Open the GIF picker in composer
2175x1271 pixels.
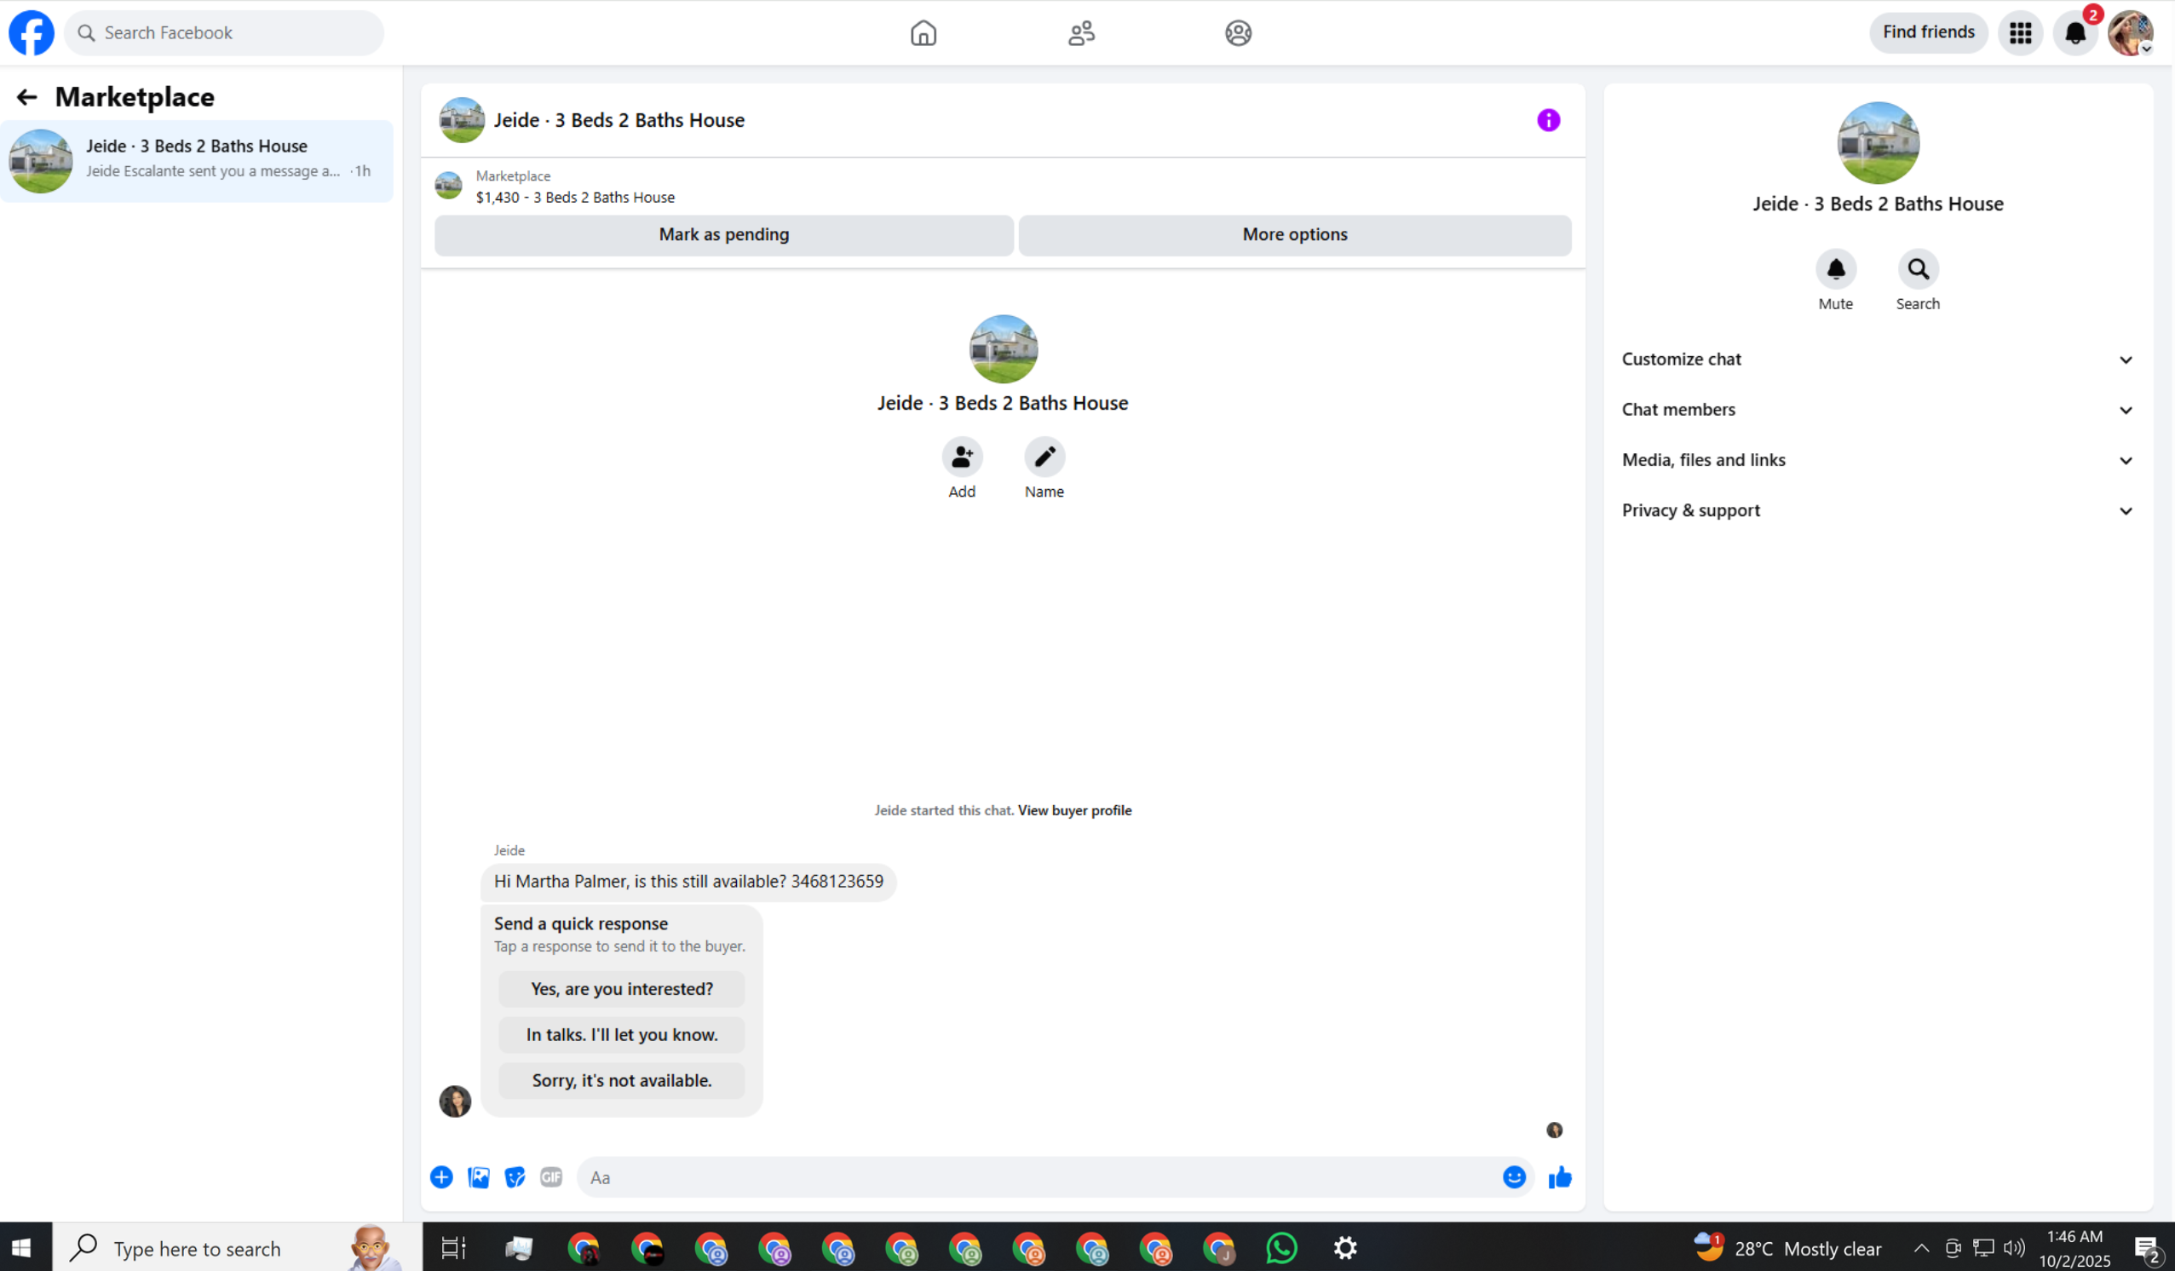pos(550,1177)
